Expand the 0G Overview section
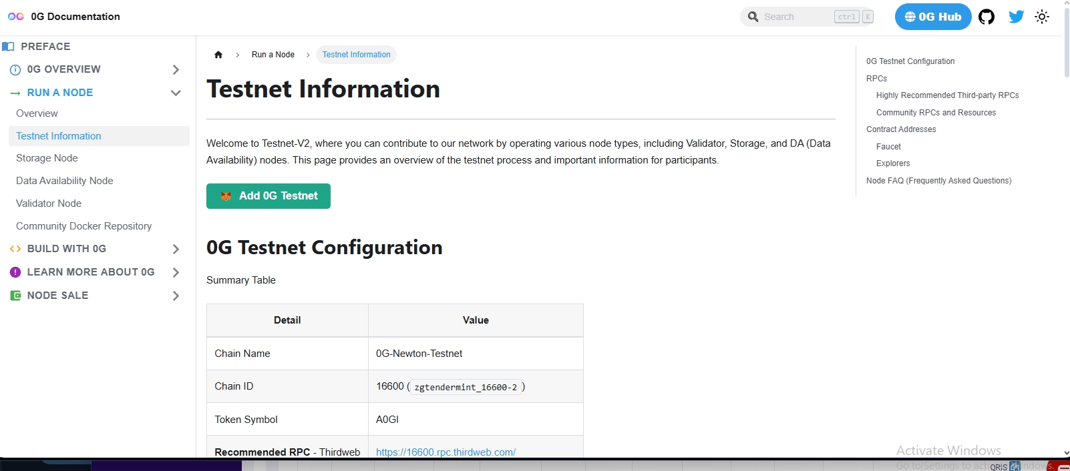The width and height of the screenshot is (1070, 471). pos(176,69)
